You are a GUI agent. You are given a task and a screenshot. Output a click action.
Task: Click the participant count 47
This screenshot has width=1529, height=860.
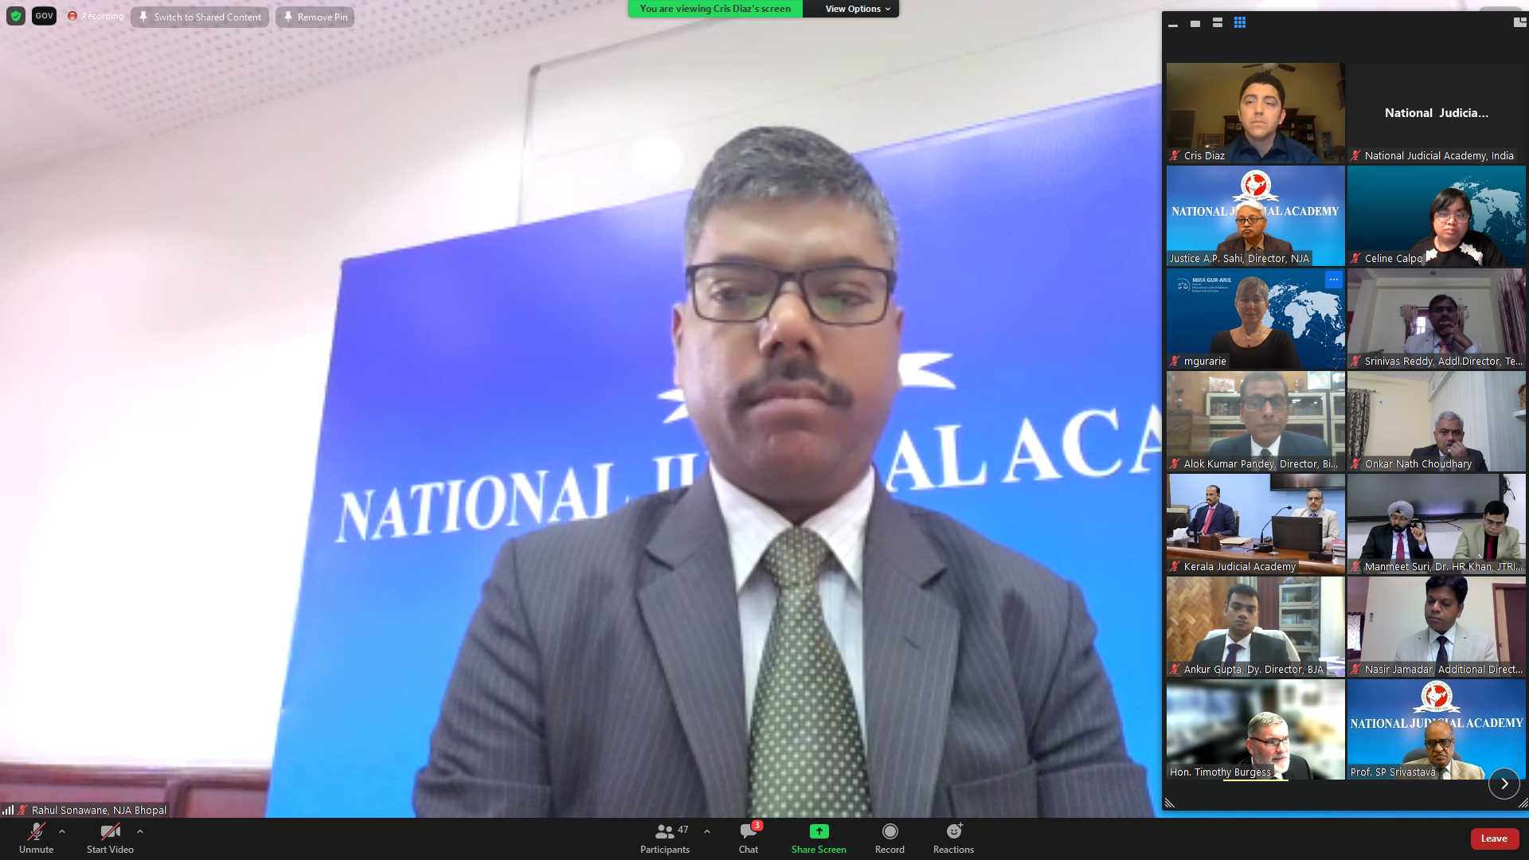point(683,830)
